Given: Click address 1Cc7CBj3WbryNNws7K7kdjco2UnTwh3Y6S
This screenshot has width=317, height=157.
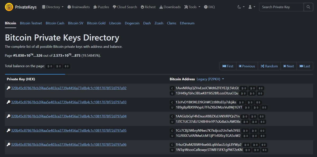Looking at the screenshot, I should coord(208,131).
